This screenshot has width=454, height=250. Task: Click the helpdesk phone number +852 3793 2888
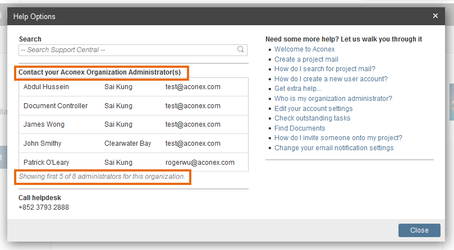44,207
